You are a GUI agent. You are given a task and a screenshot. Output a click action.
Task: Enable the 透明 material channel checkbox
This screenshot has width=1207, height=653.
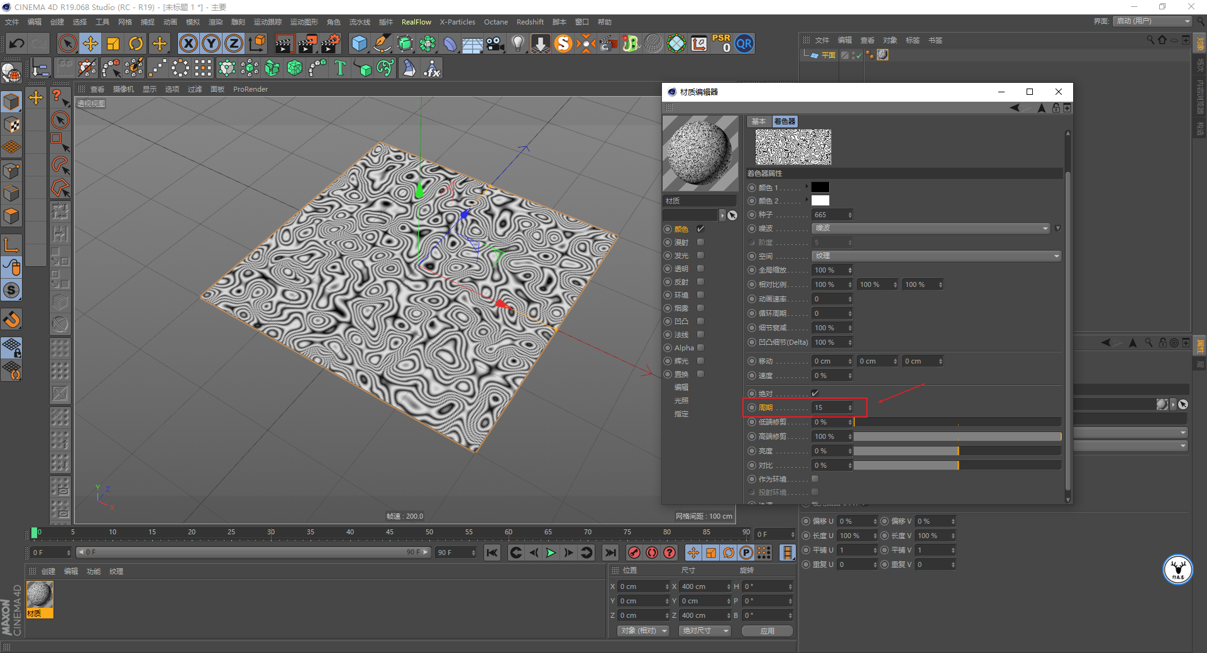tap(700, 269)
